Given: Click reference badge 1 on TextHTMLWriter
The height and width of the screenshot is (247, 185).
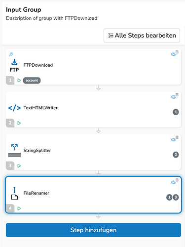Looking at the screenshot, I should click(176, 112).
